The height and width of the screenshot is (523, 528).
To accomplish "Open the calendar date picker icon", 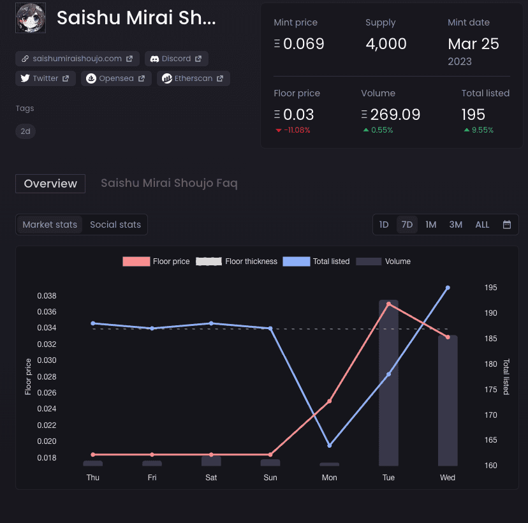I will coord(507,225).
